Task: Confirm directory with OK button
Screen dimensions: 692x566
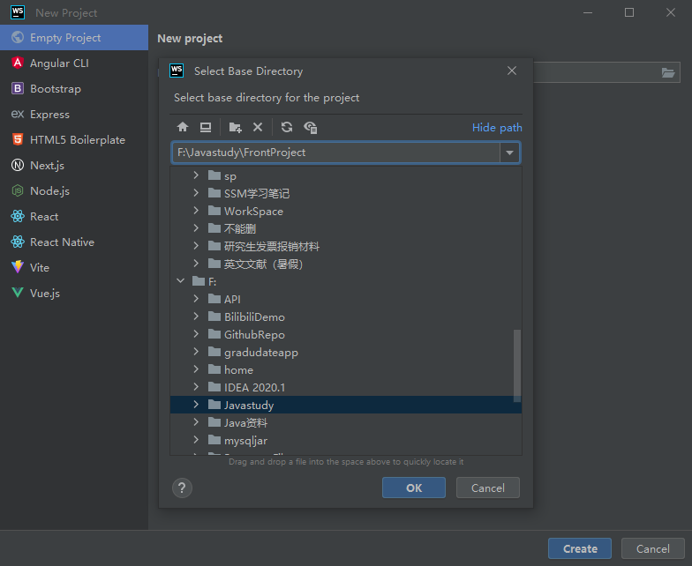Action: click(413, 488)
